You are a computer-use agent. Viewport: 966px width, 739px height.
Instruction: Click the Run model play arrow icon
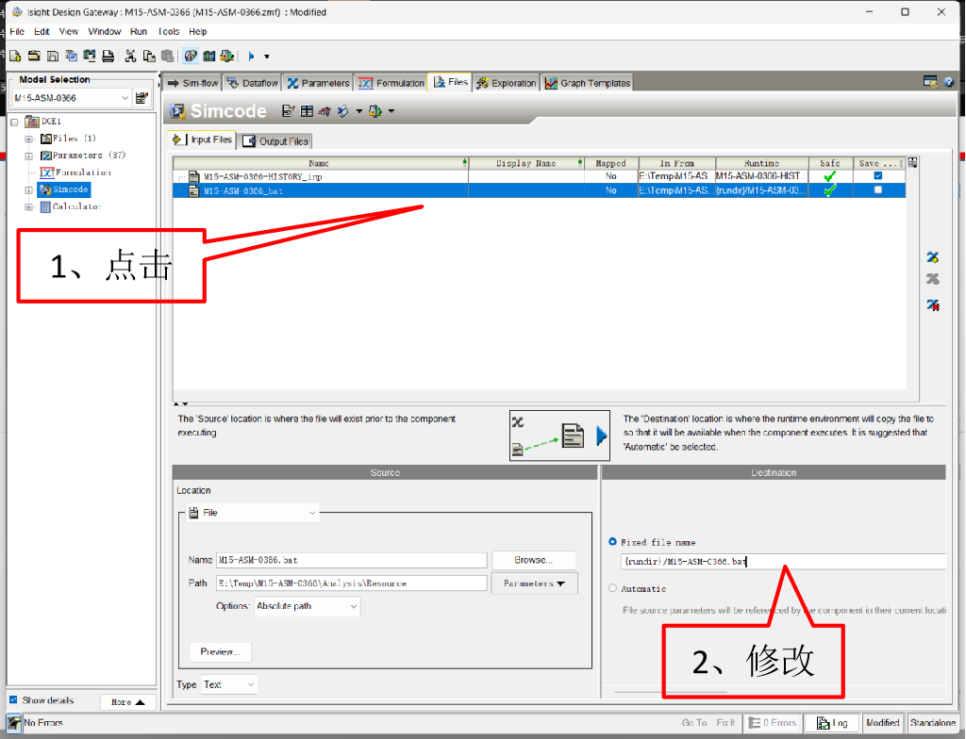[x=251, y=57]
